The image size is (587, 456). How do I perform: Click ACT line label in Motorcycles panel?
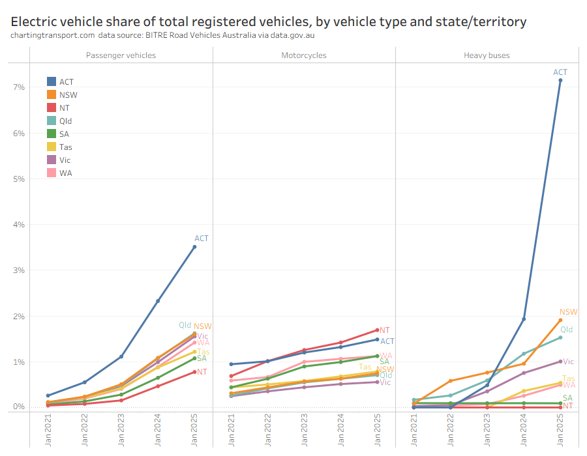coord(387,341)
